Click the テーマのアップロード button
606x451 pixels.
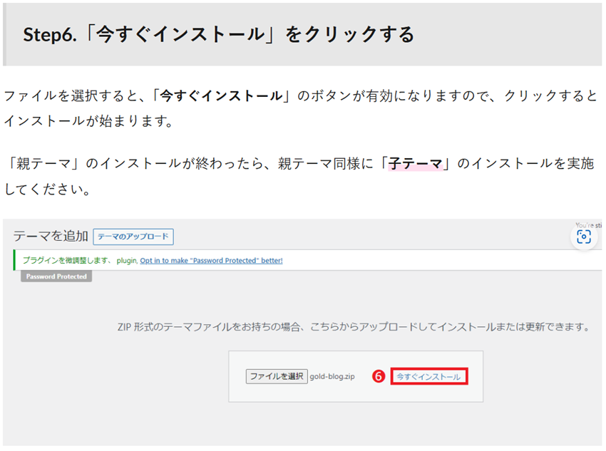click(x=133, y=237)
